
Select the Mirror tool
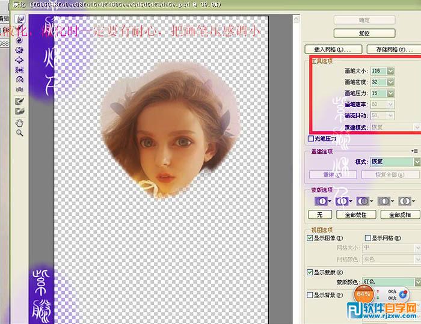pos(19,79)
